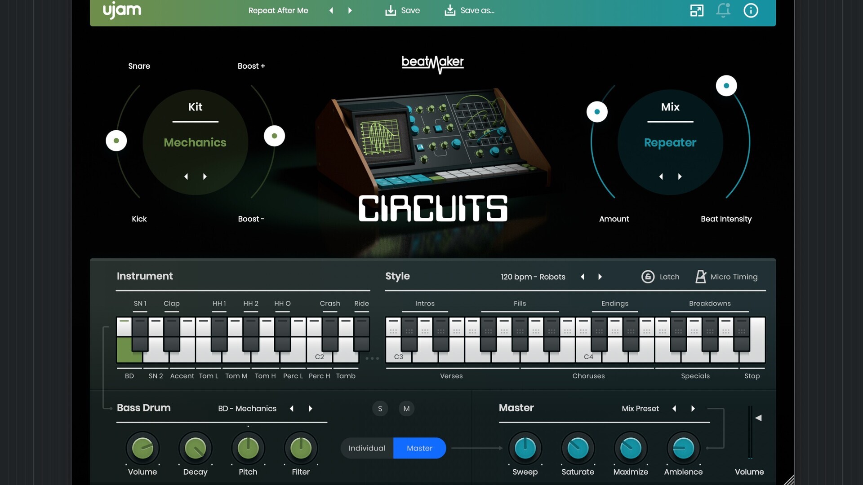The width and height of the screenshot is (863, 485).
Task: Go to the previous preset arrow
Action: pyautogui.click(x=331, y=10)
